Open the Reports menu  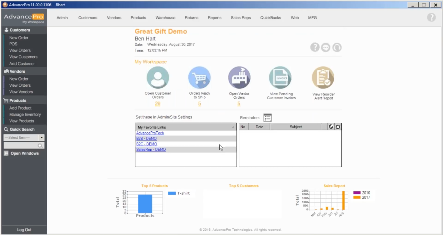(215, 18)
